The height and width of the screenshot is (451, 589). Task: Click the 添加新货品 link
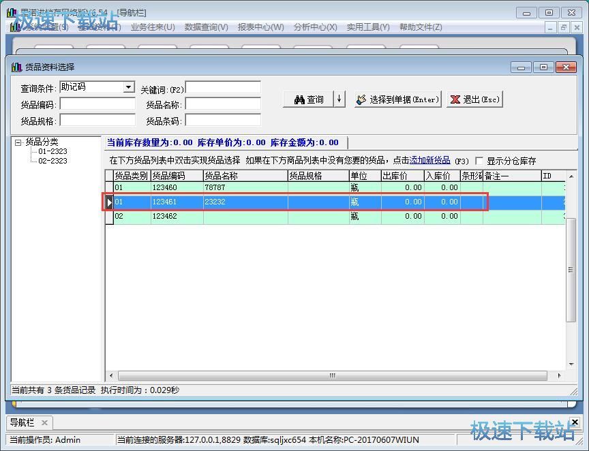pyautogui.click(x=429, y=161)
